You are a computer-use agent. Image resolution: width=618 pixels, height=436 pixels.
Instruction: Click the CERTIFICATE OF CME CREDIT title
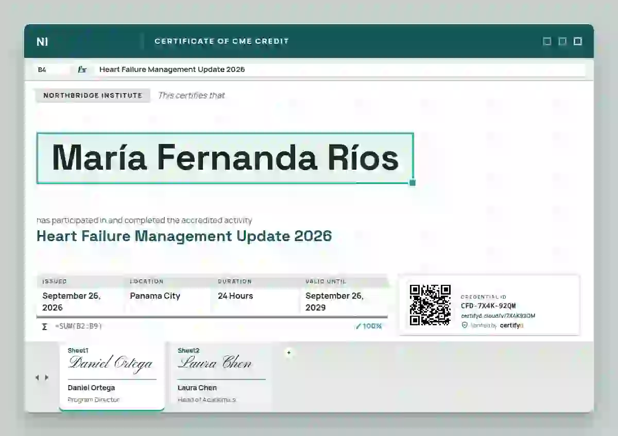[222, 42]
